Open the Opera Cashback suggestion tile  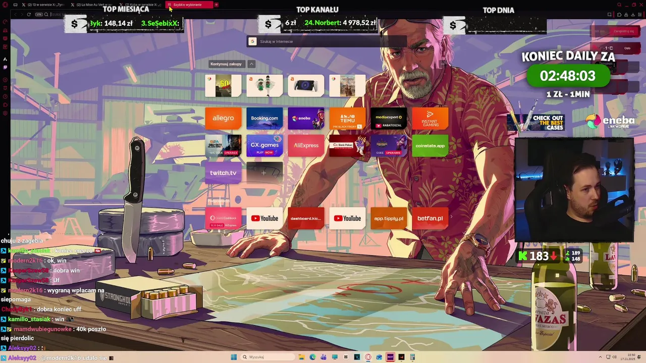pyautogui.click(x=223, y=218)
